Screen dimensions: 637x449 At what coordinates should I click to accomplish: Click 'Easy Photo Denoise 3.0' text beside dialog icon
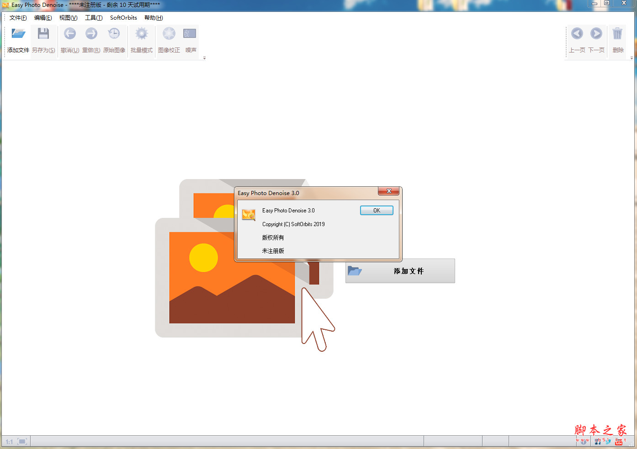pos(288,211)
